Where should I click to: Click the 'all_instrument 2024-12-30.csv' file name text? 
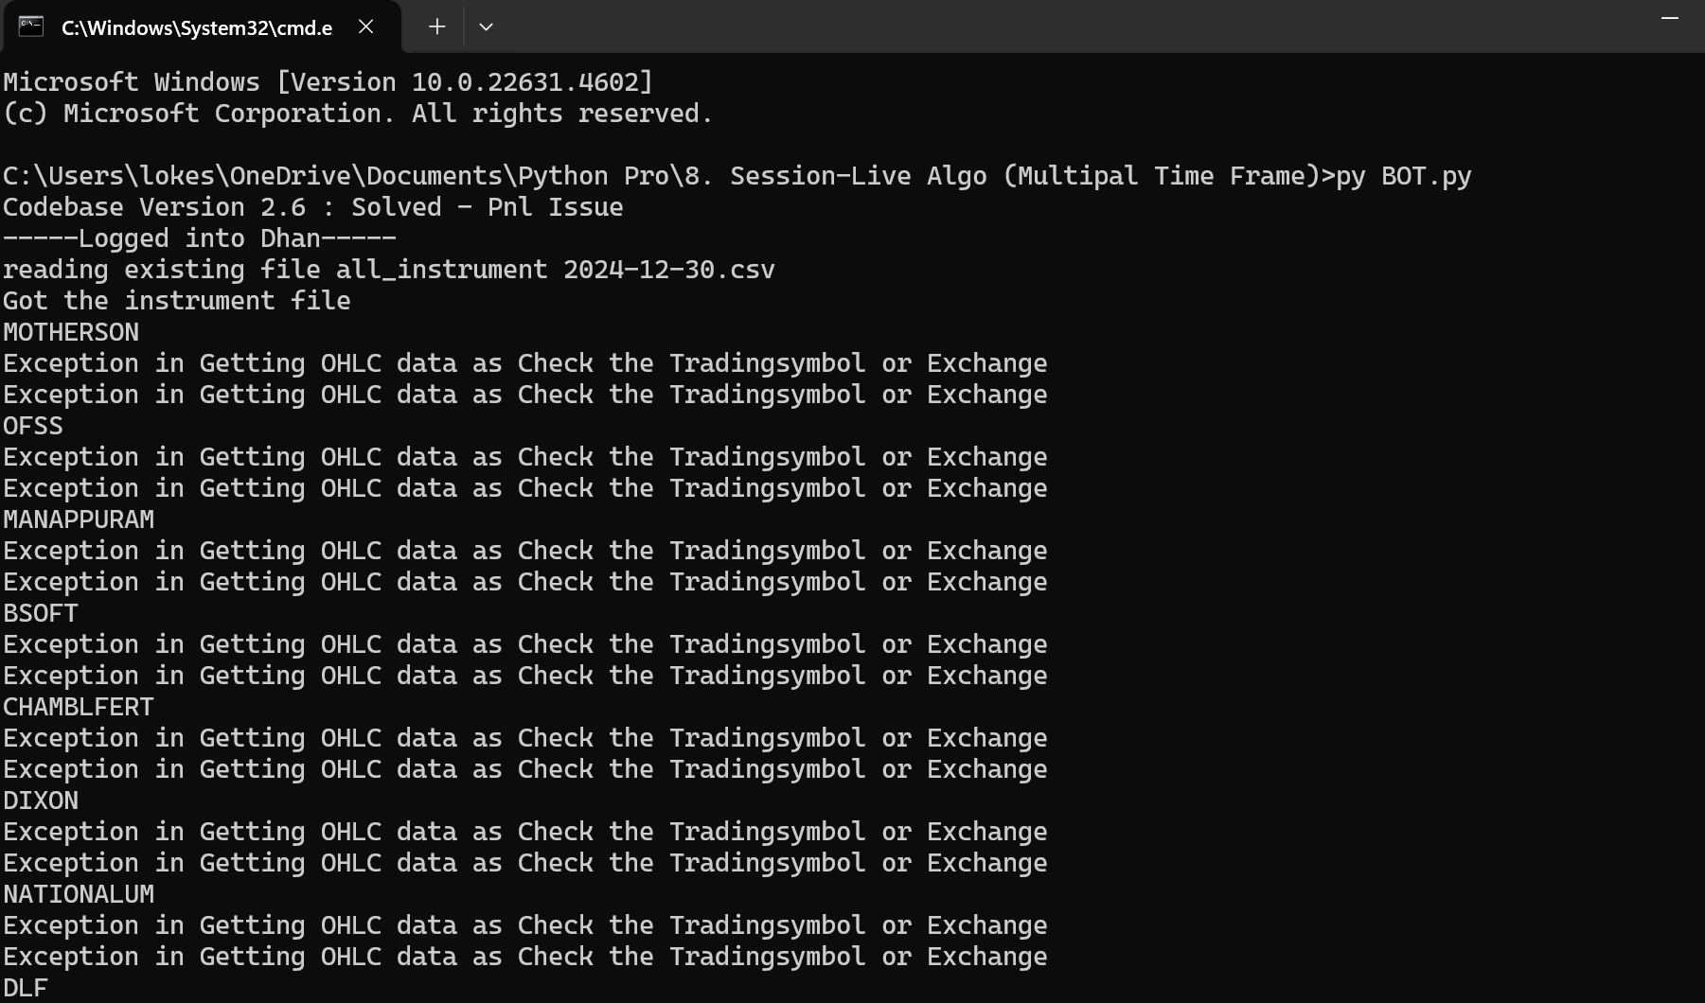point(556,270)
